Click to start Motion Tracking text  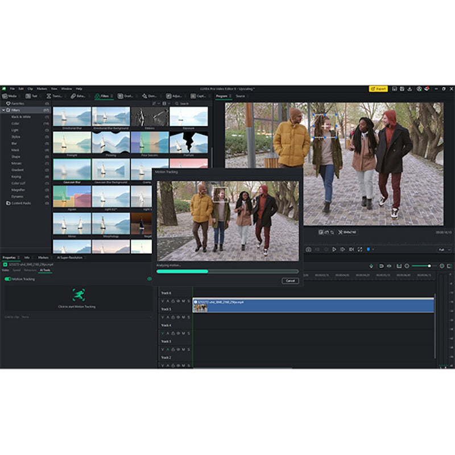click(77, 307)
